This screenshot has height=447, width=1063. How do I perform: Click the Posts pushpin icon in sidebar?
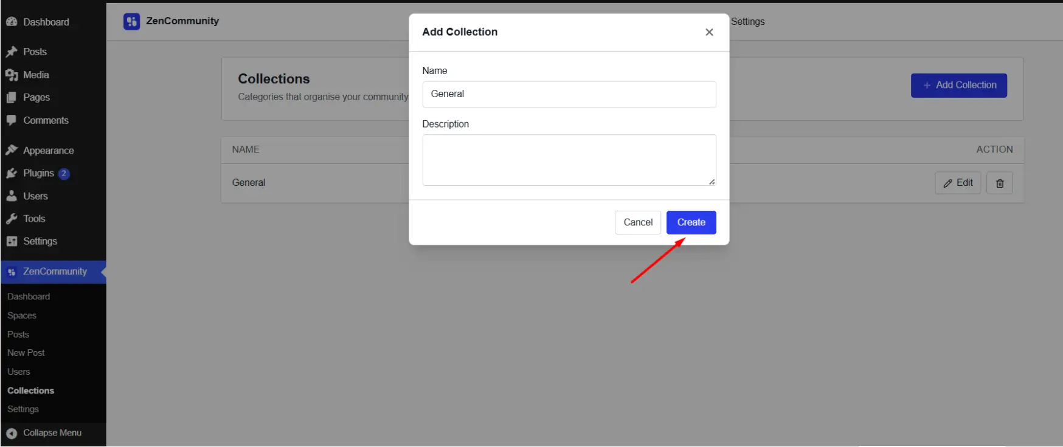click(12, 52)
